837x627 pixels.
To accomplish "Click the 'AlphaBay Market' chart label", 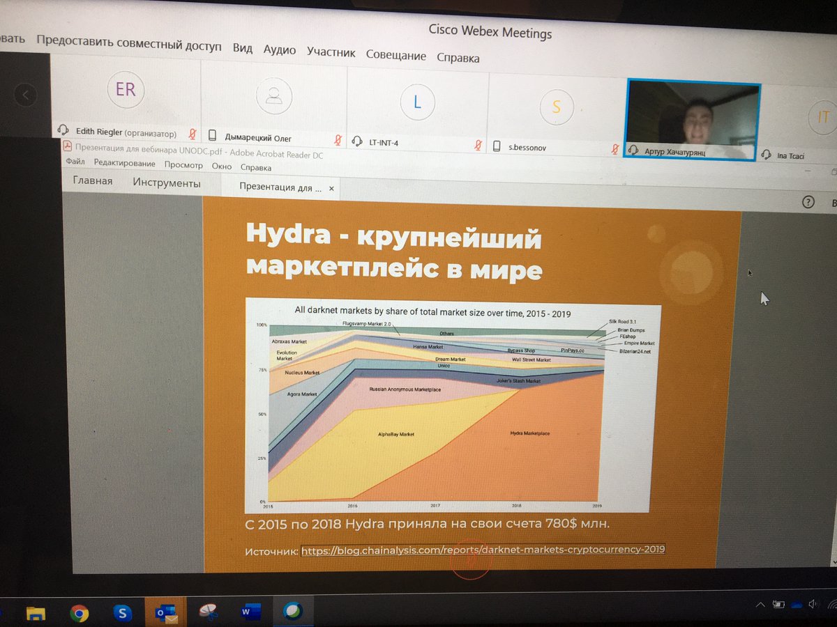I will click(x=395, y=433).
